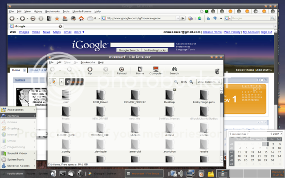Open the View as Icons dropdown
This screenshot has height=178, width=285.
pos(209,82)
